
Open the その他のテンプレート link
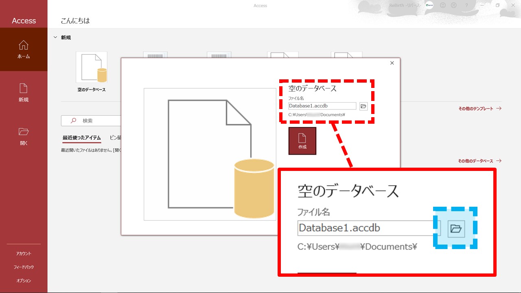[x=479, y=109]
